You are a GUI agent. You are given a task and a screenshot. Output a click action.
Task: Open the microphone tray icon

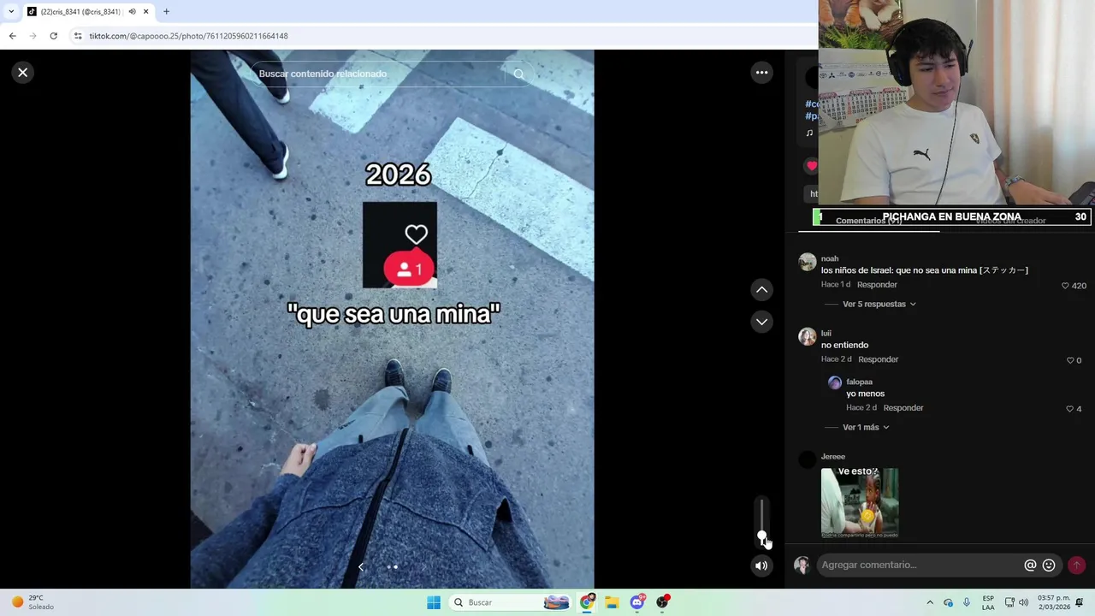(967, 602)
